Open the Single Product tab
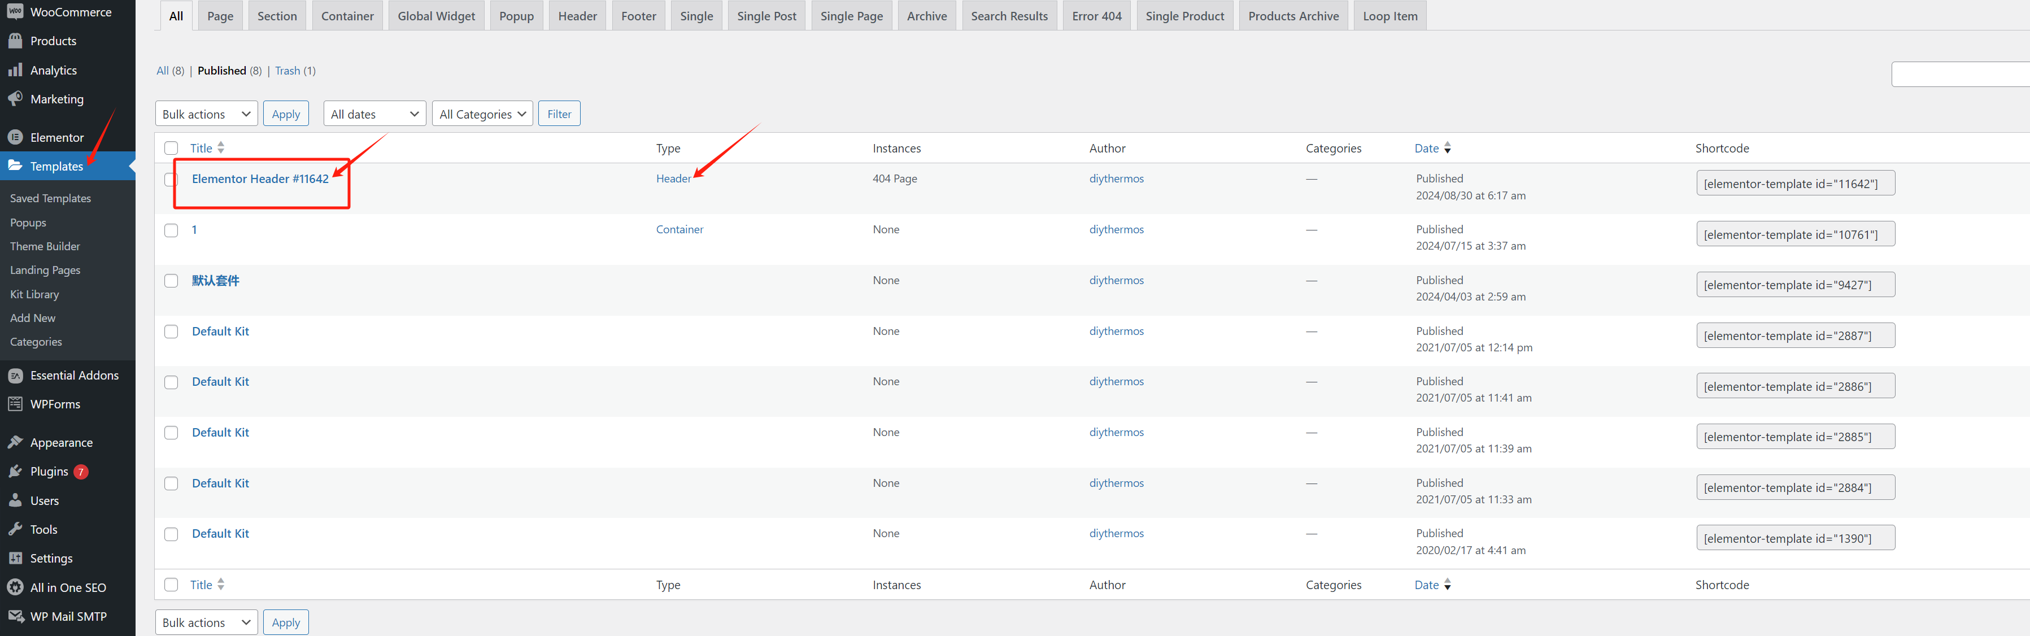The height and width of the screenshot is (636, 2030). pyautogui.click(x=1184, y=16)
